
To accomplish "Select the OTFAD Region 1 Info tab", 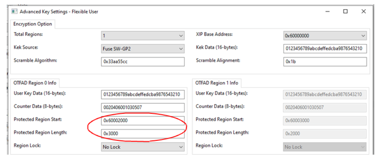I will point(217,83).
